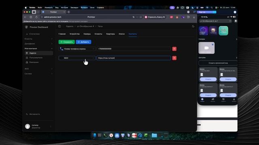Open the История menu in menu bar
The image size is (259, 145).
(64, 8)
